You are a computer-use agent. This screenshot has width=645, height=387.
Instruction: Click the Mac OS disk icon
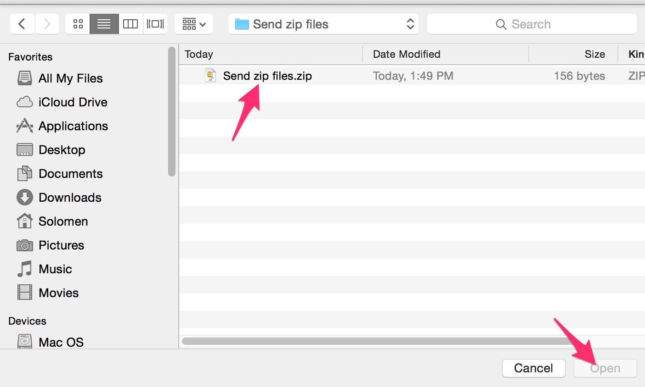click(x=25, y=341)
